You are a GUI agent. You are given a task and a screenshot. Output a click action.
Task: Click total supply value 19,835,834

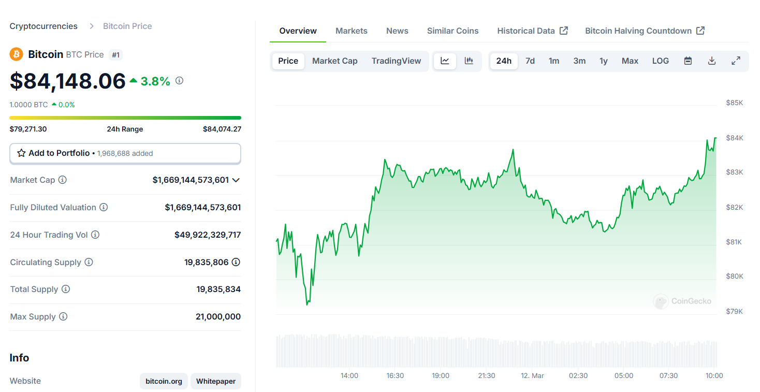[x=218, y=289]
